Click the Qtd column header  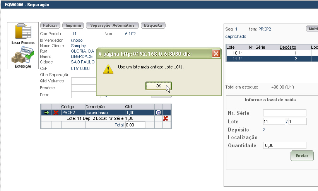tap(128, 107)
